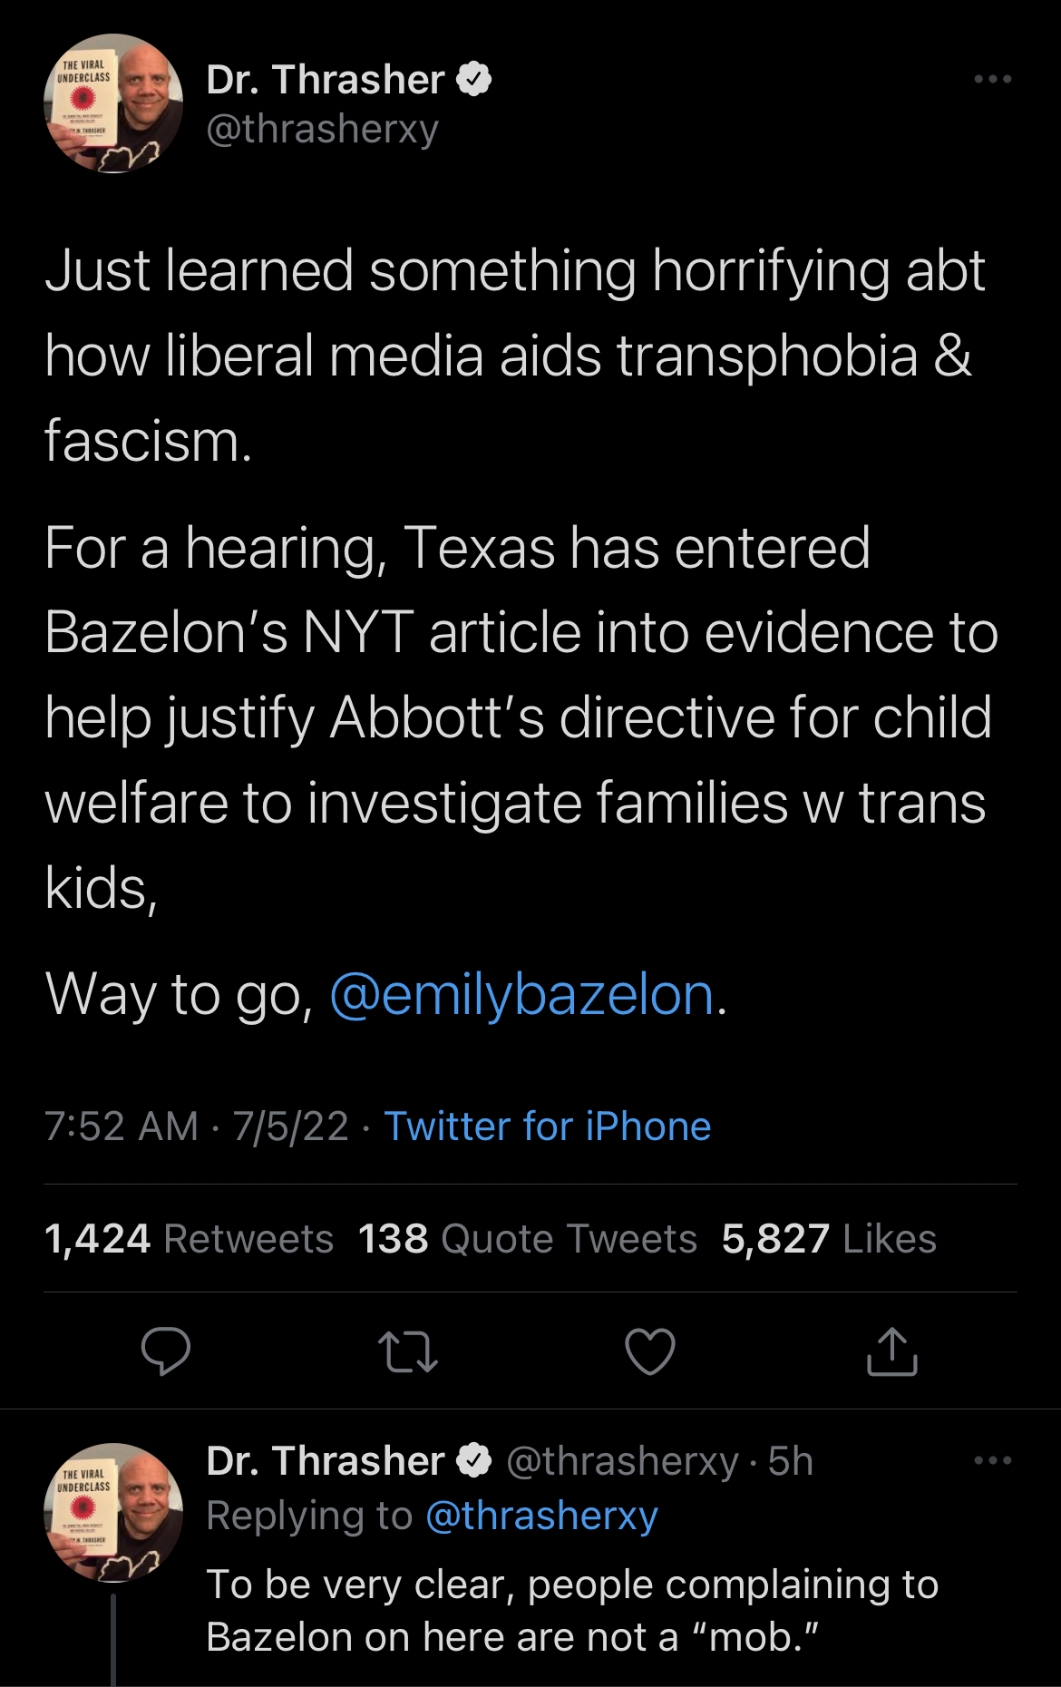The image size is (1061, 1687).
Task: Tap the Twitter for iPhone source link
Action: (x=548, y=1126)
